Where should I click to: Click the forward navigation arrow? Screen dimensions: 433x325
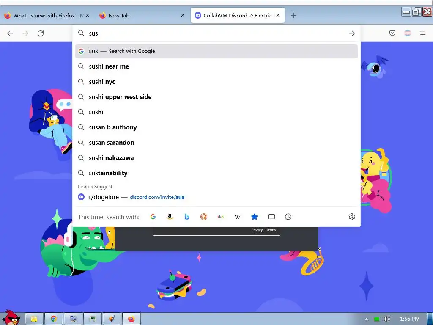click(25, 33)
